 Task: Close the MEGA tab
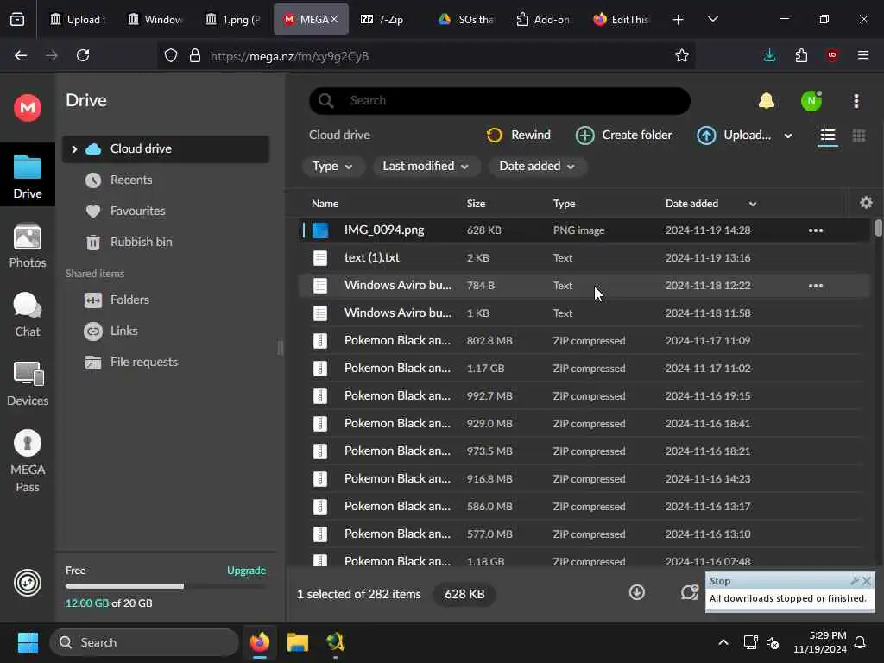tap(334, 19)
